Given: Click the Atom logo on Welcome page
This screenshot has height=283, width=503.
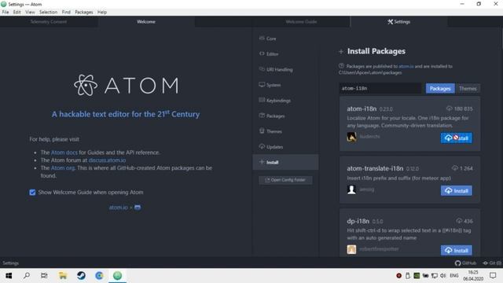Looking at the screenshot, I should 126,86.
